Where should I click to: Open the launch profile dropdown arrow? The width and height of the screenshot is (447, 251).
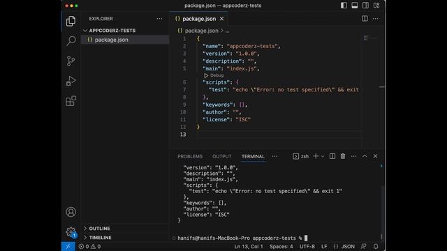click(323, 156)
